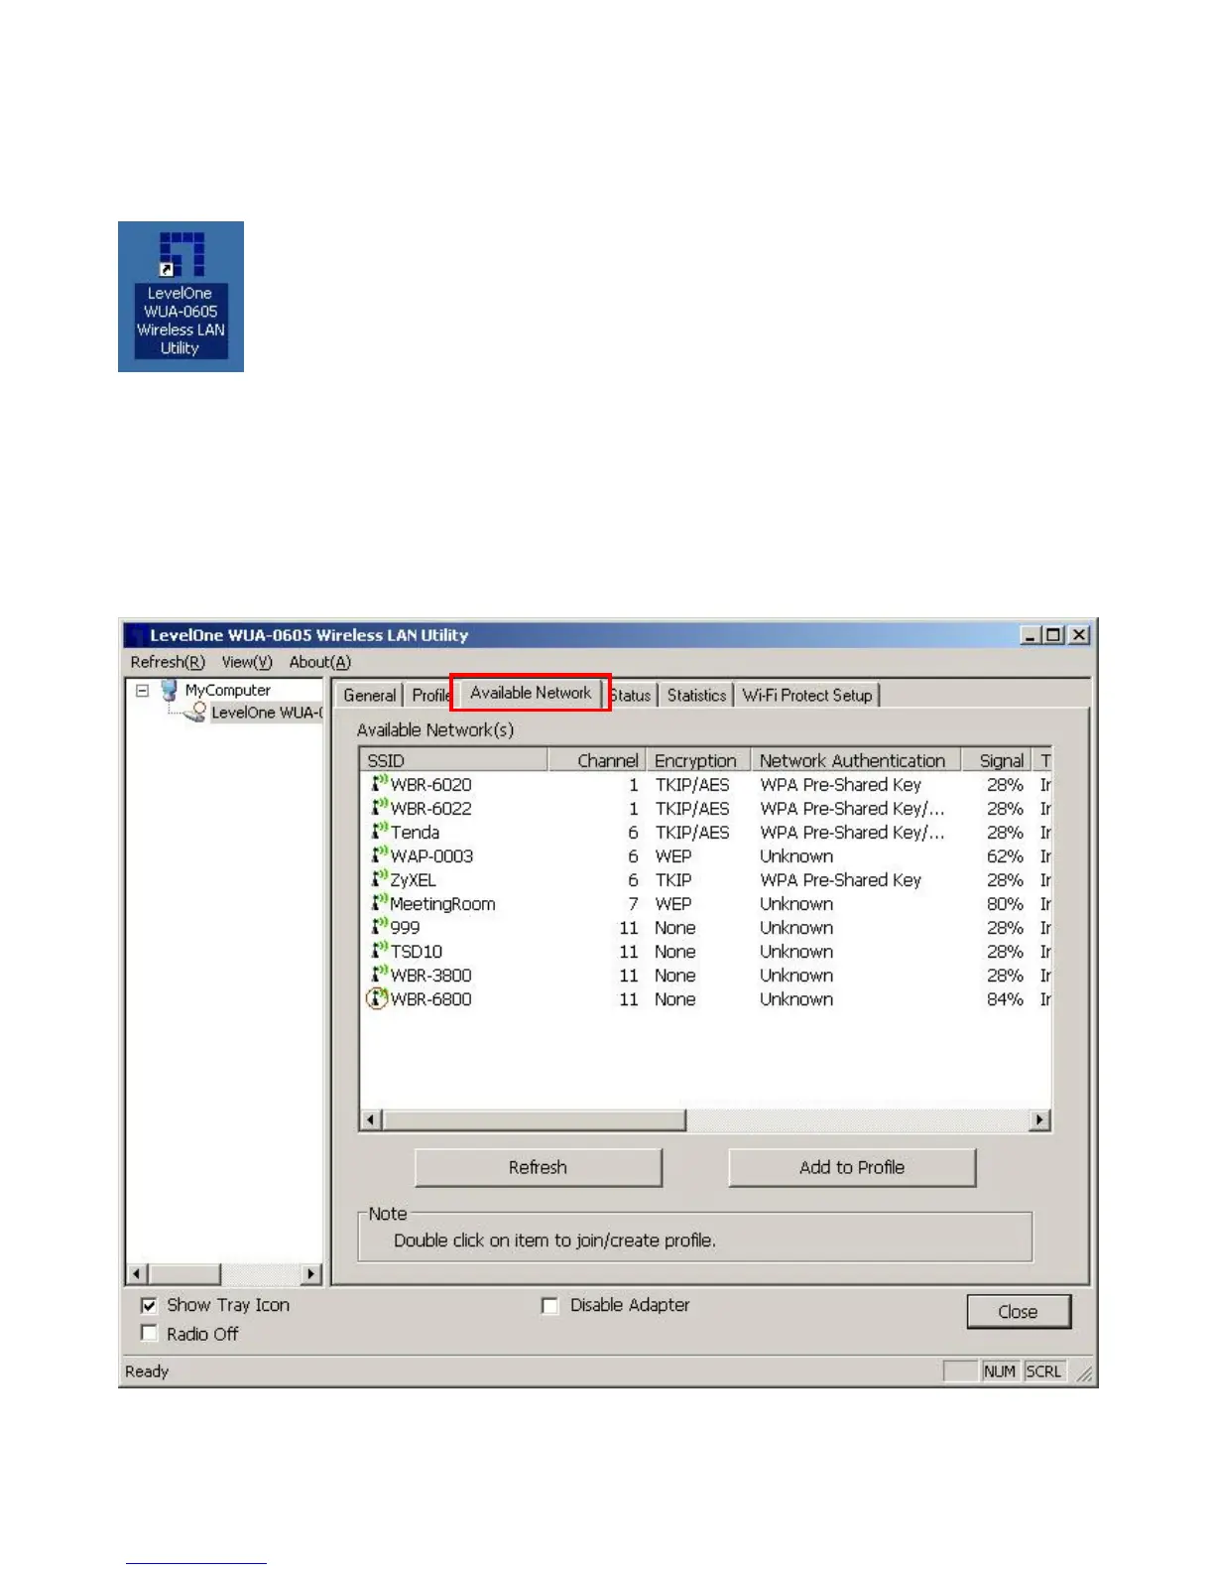Select the WBR-6800 network row
The width and height of the screenshot is (1214, 1572).
pyautogui.click(x=705, y=999)
